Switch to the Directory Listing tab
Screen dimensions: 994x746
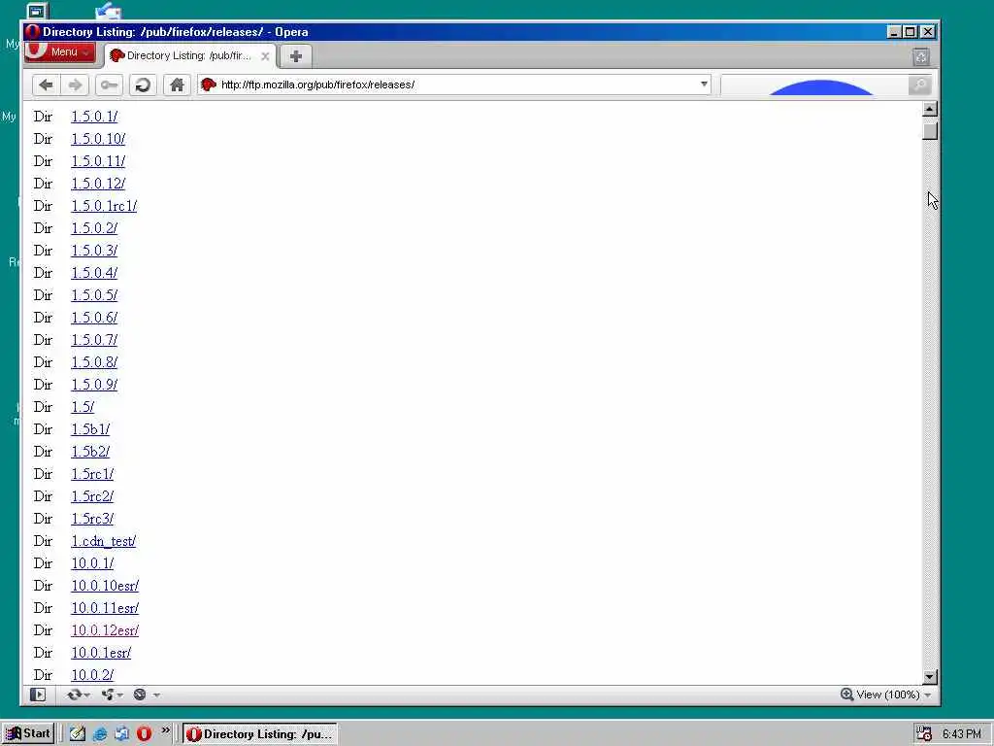pyautogui.click(x=189, y=55)
